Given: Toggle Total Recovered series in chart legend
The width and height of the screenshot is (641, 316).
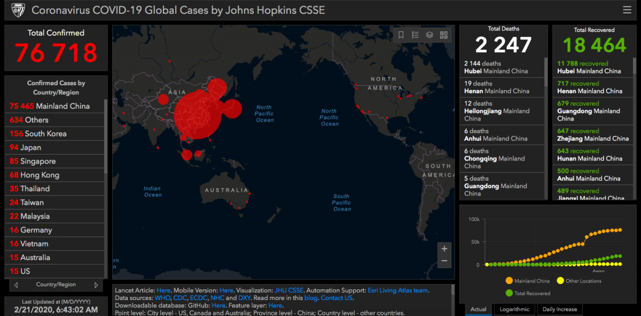Looking at the screenshot, I should pyautogui.click(x=527, y=293).
